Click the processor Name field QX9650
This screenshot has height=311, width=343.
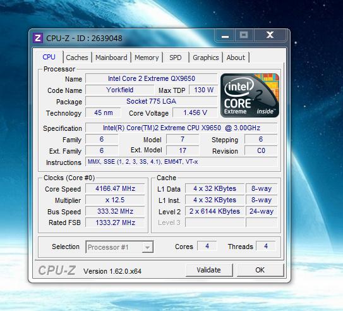click(152, 78)
